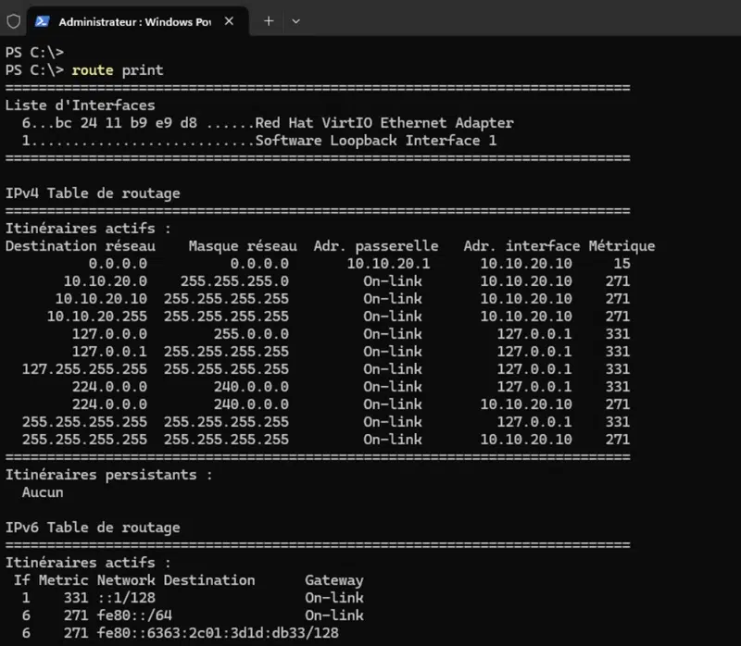
Task: Click the "Métrique" column header
Action: click(x=622, y=246)
